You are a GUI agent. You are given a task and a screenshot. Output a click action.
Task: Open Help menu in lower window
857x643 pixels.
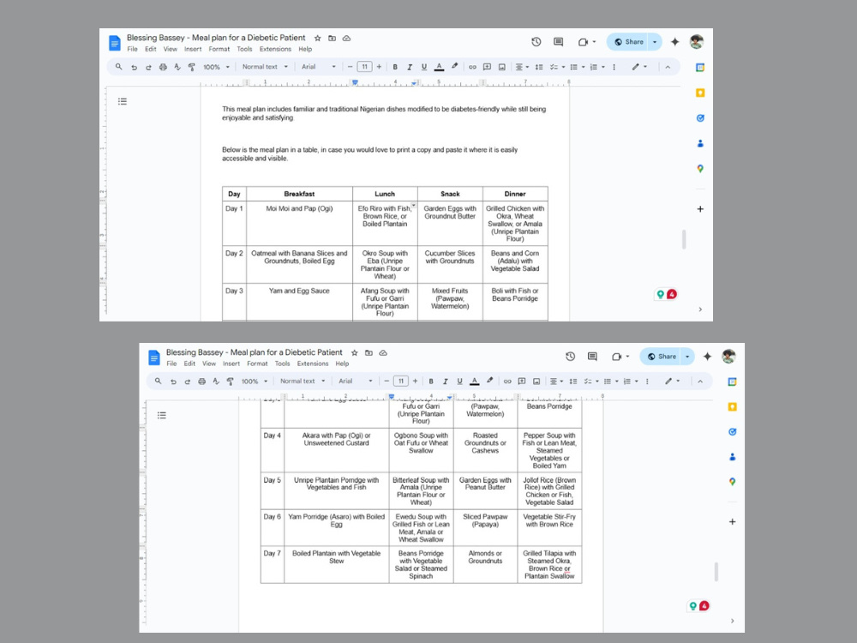click(342, 364)
